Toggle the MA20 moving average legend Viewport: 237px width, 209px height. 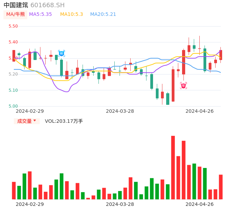coord(103,14)
